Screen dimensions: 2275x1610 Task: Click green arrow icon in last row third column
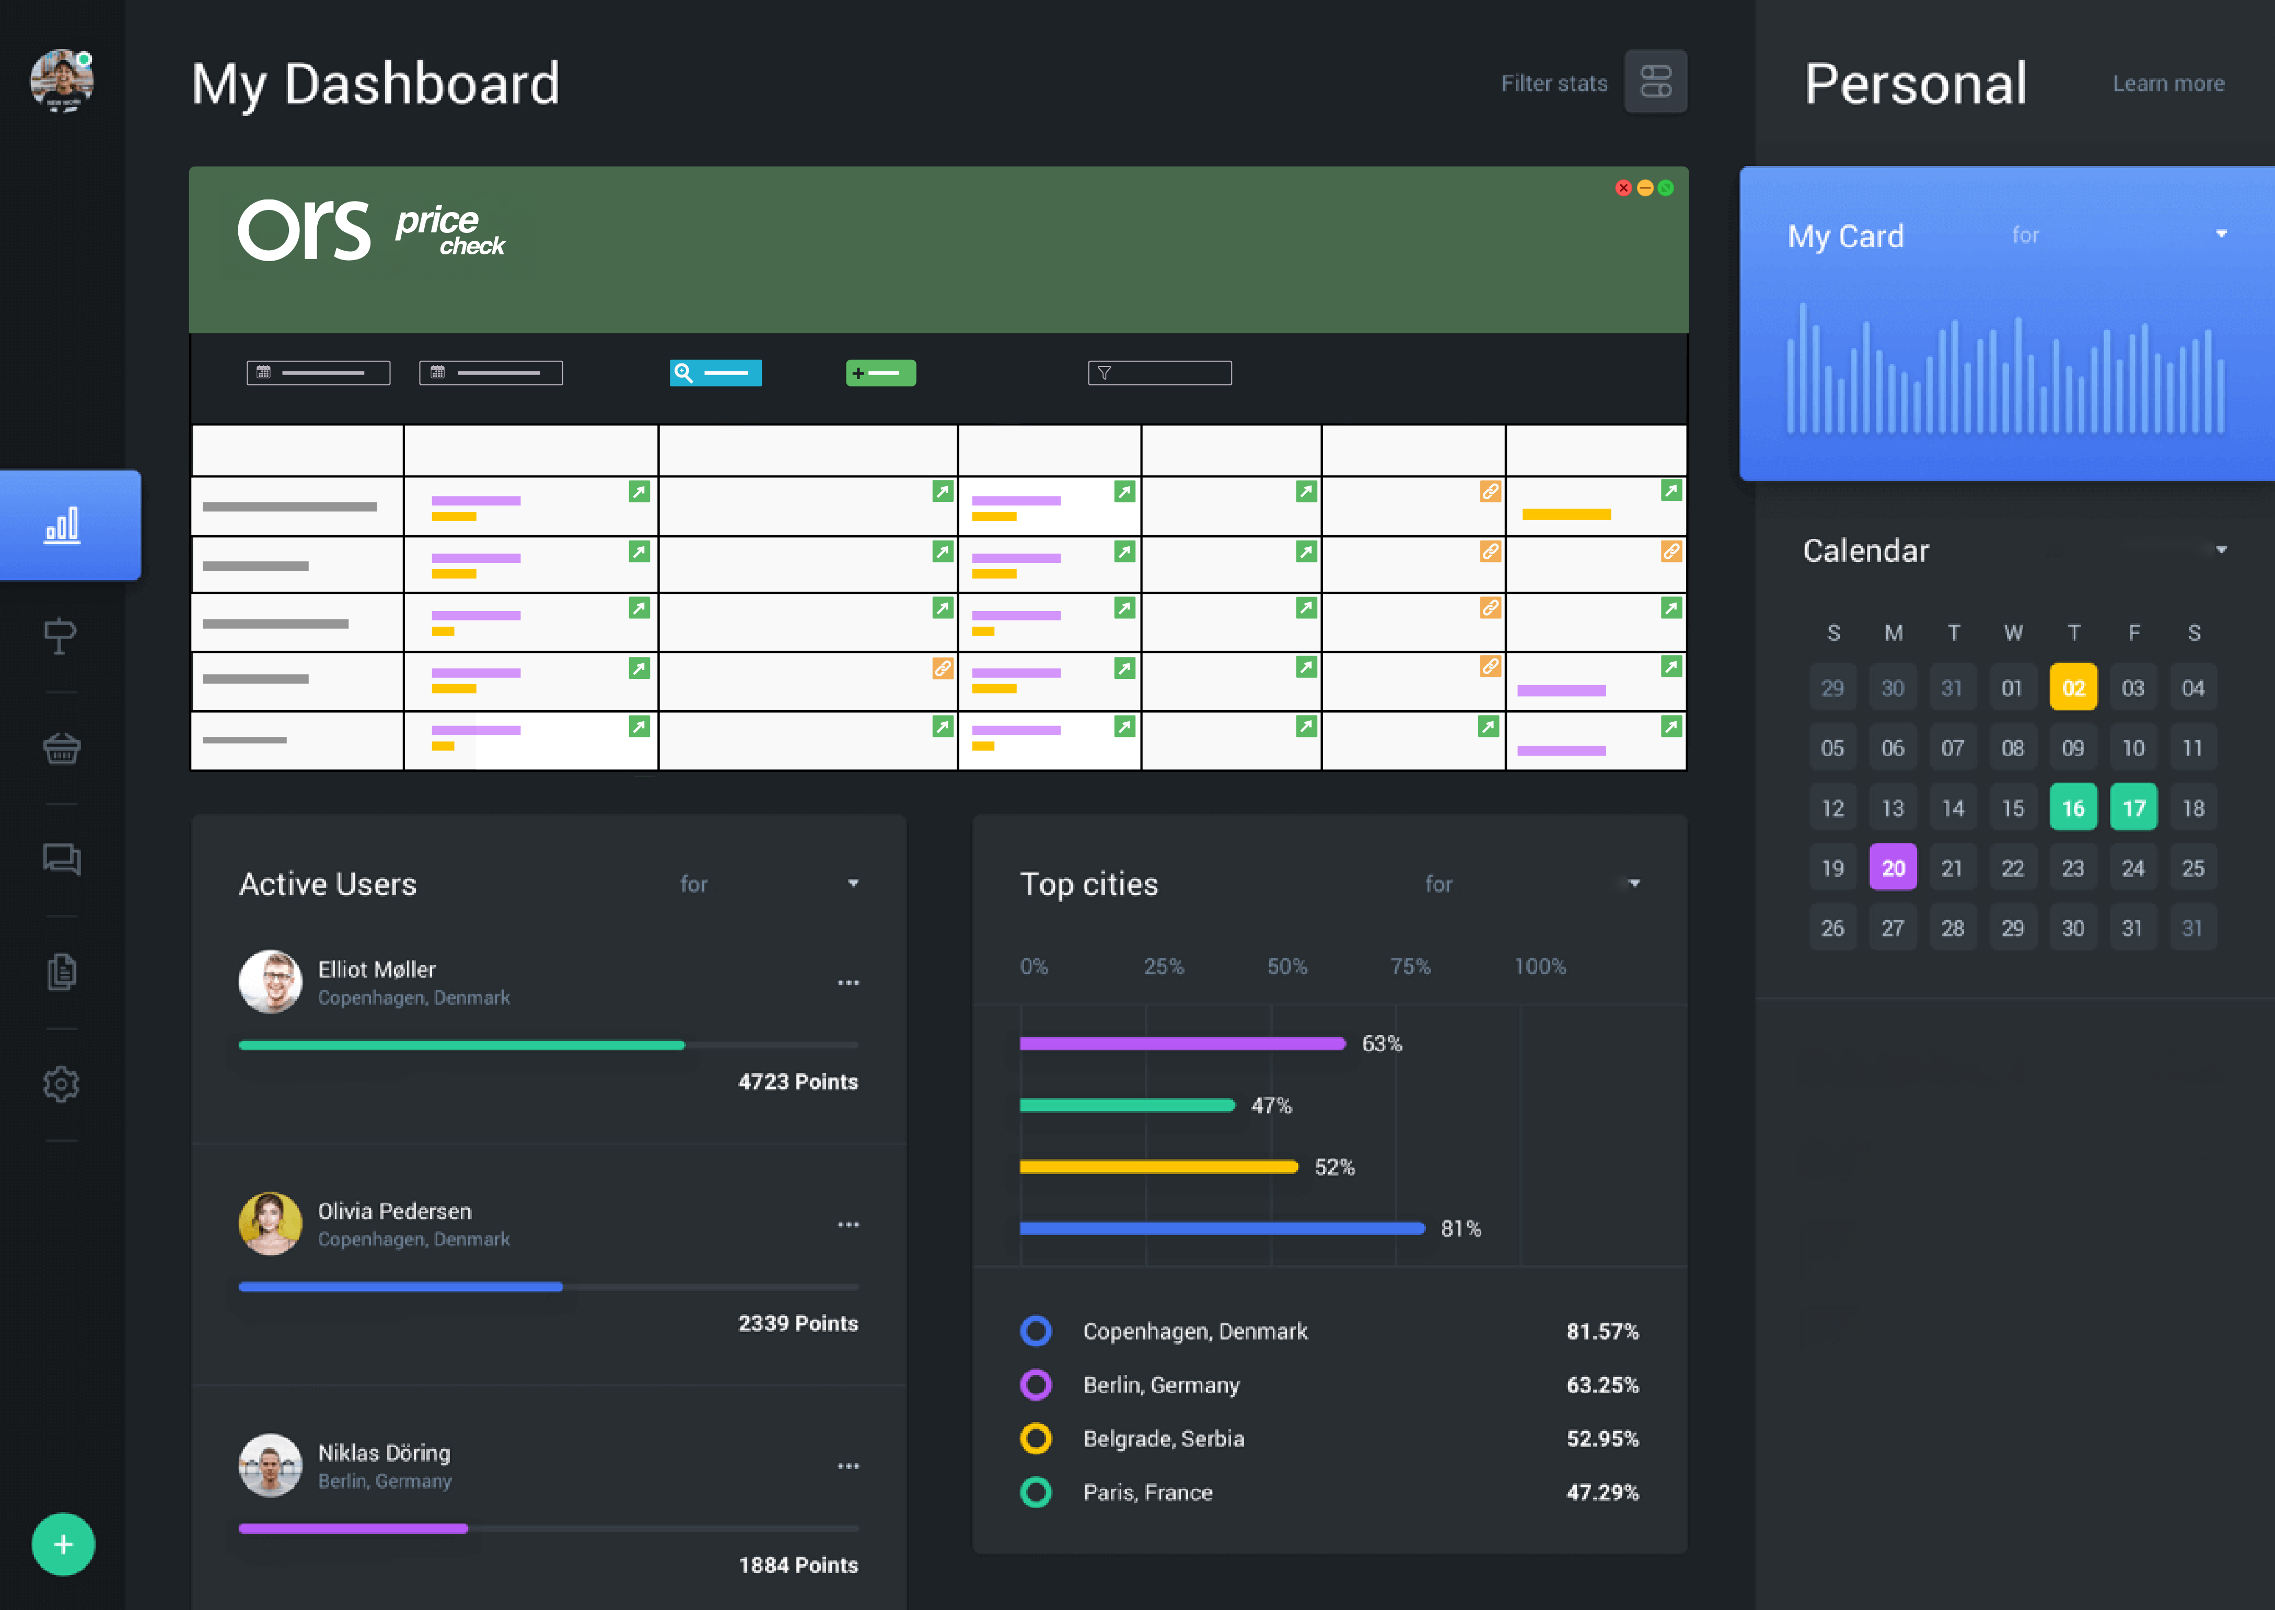(942, 727)
